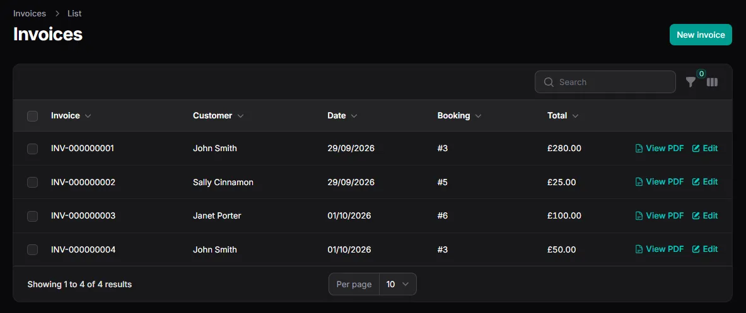Click total £280.00
Screen dimensions: 746x313
(564, 148)
